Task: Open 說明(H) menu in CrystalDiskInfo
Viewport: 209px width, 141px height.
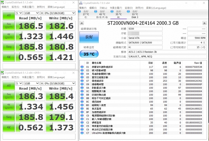Action: coord(139,8)
